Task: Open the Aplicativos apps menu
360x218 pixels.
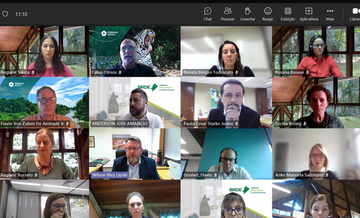Action: [x=309, y=14]
